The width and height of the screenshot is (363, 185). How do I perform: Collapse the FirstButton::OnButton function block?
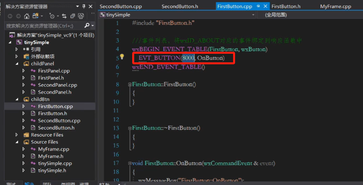tap(130, 164)
